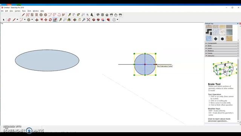Image resolution: width=241 pixels, height=136 pixels.
Task: Expand the Scenes tray panel
Action: [x=222, y=53]
